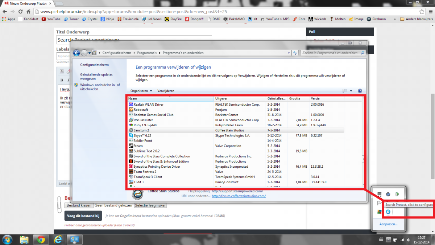Click Selectie leegmaken button
The image size is (435, 245).
[150, 205]
